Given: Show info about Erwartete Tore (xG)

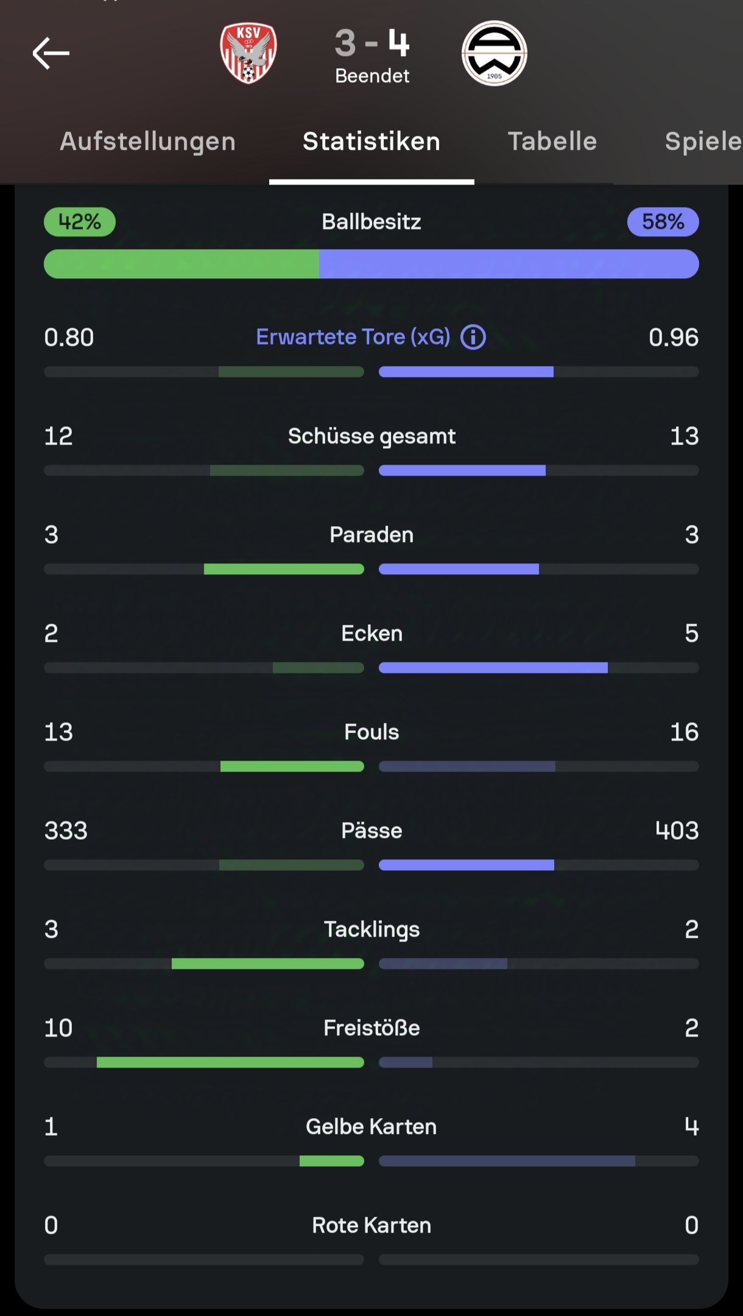Looking at the screenshot, I should 473,337.
